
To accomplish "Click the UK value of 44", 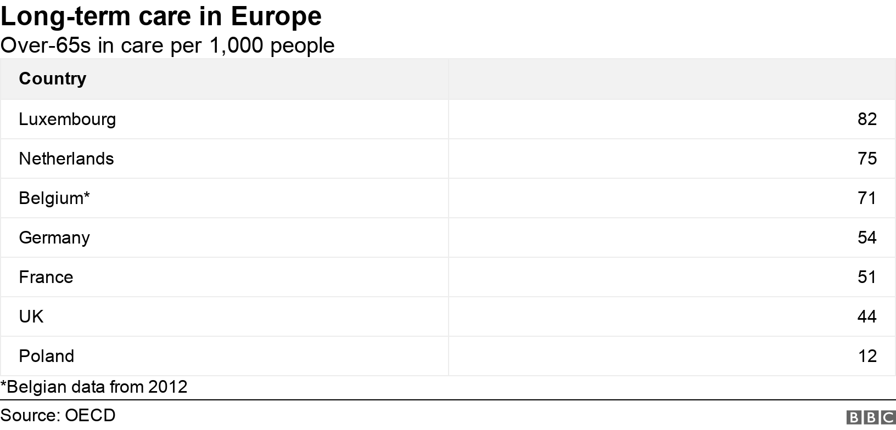I will click(867, 316).
